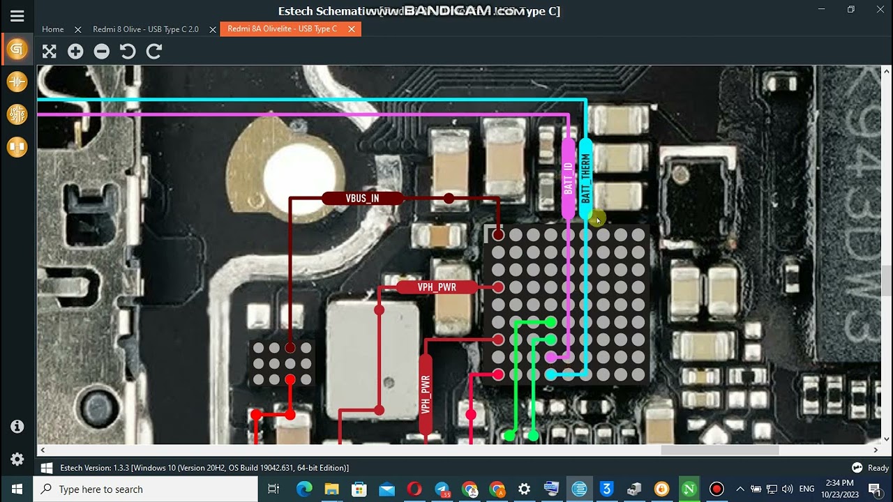
Task: Click the VBUS_IN net label
Action: point(363,199)
